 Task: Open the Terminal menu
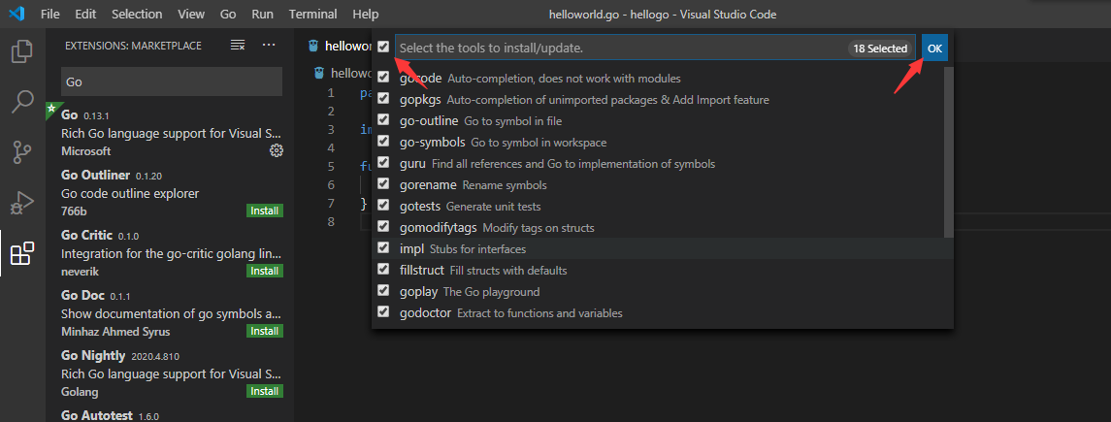coord(313,15)
